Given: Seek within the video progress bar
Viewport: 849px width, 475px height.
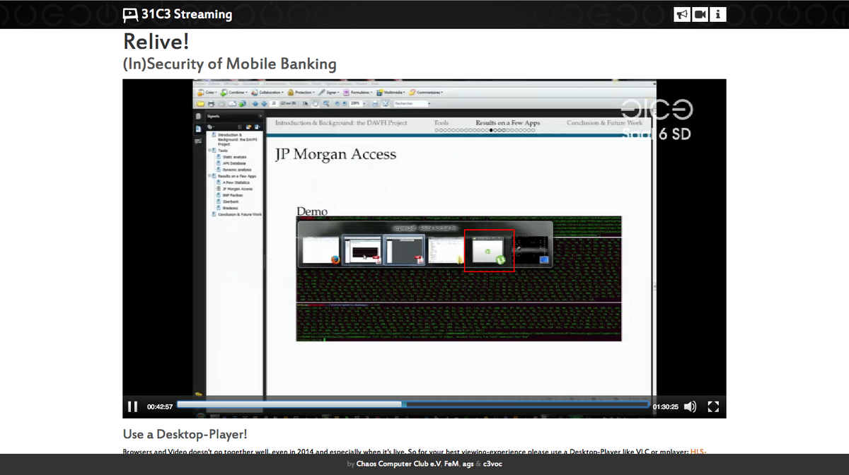Looking at the screenshot, I should (412, 404).
